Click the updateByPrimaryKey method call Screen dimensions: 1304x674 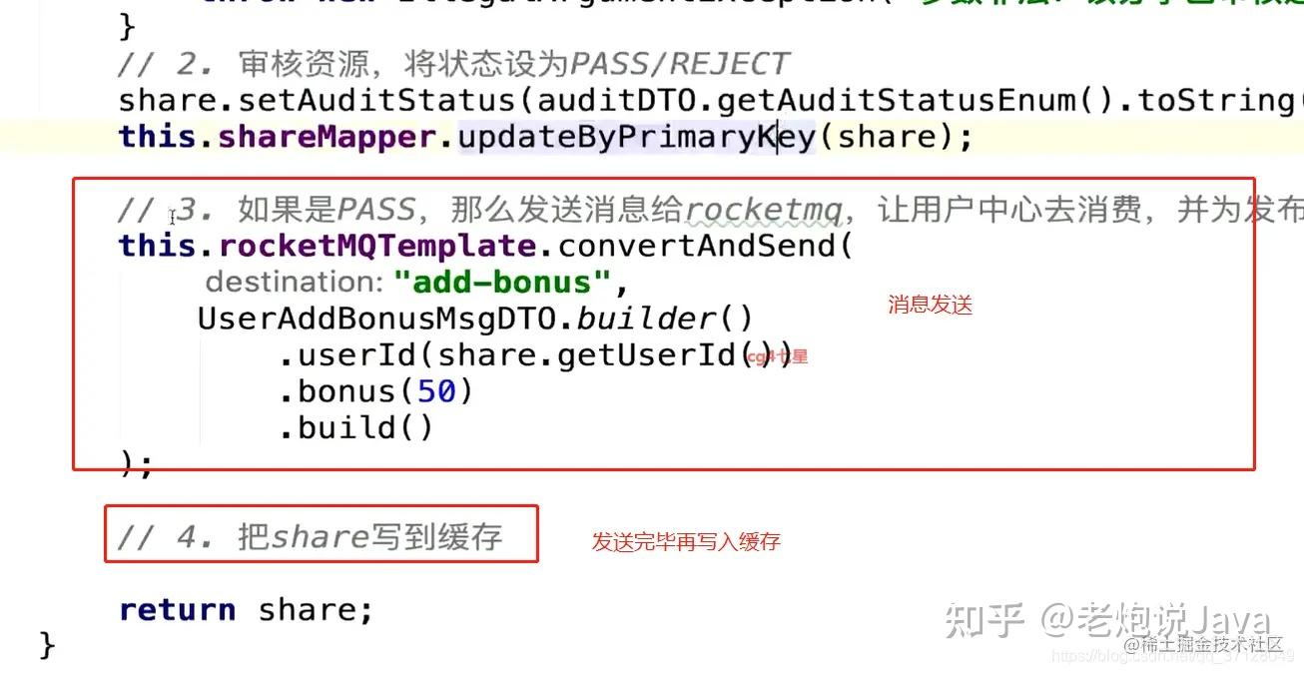coord(636,136)
